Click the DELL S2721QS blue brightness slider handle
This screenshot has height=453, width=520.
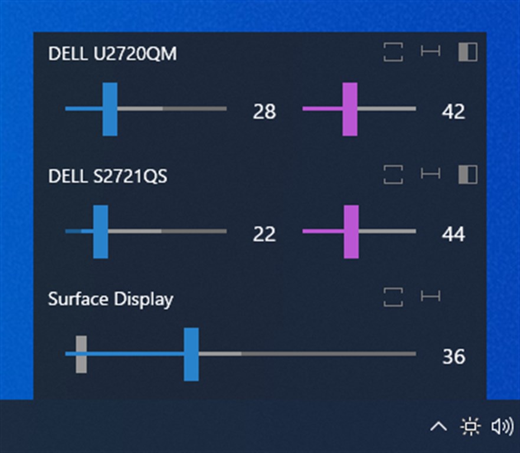coord(100,232)
